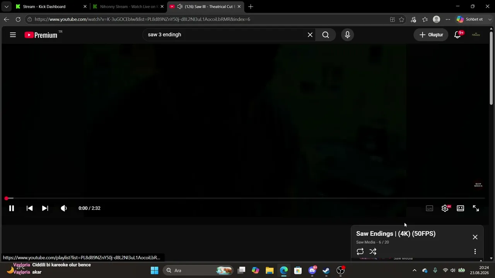Open the Saw Endings playlist title link
Image resolution: width=495 pixels, height=278 pixels.
tap(396, 234)
